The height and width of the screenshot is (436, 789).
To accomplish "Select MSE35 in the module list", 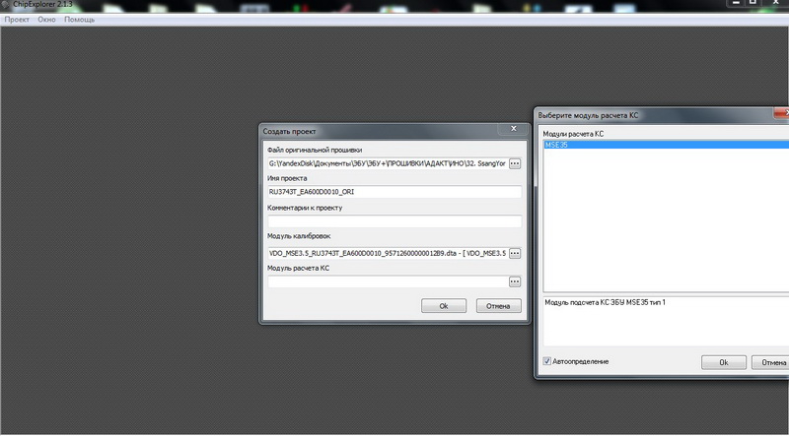I will [556, 145].
